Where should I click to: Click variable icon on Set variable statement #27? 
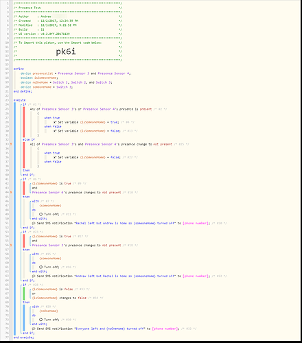pos(55,157)
